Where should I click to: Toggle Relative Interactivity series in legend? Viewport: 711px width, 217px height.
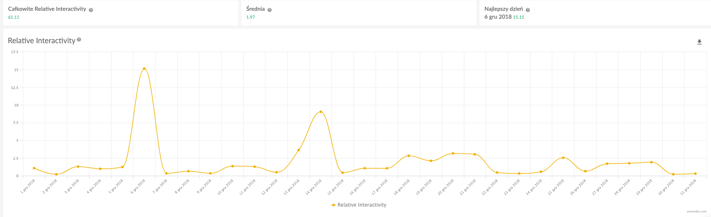359,205
